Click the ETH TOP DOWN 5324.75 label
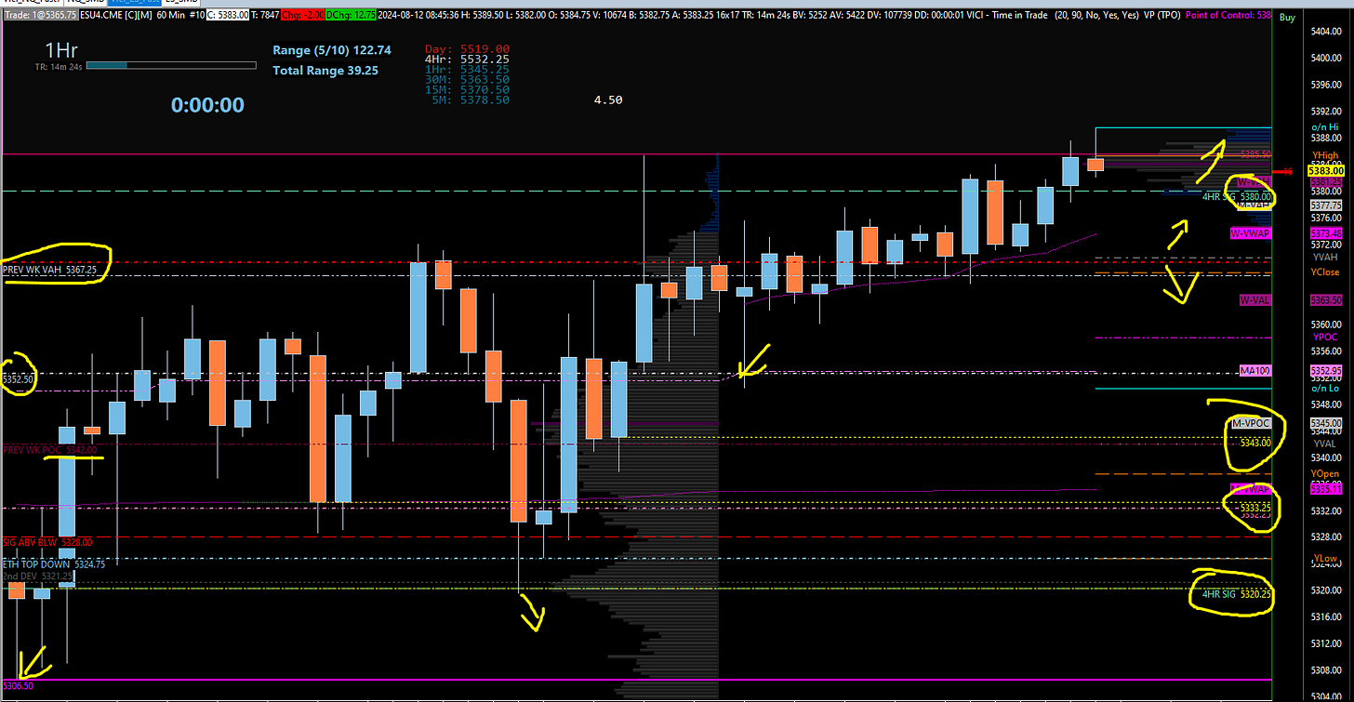This screenshot has width=1354, height=702. tap(54, 564)
